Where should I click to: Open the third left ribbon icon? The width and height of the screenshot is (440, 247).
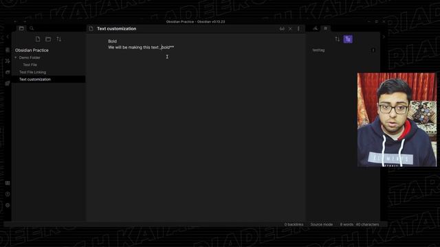(8, 72)
